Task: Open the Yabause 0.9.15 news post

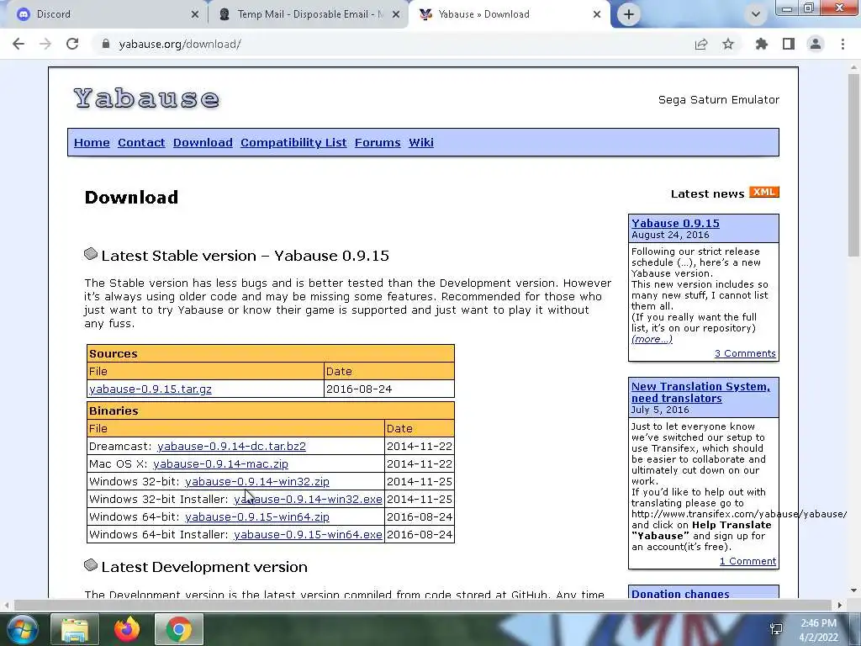Action: tap(675, 223)
